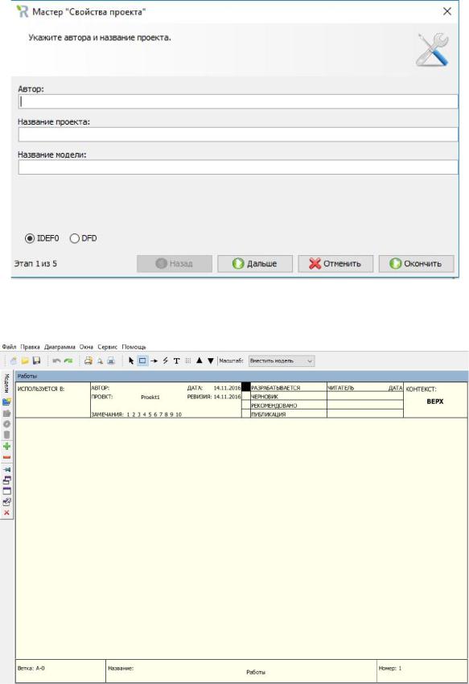Click the up triangle toolbar icon

(x=200, y=361)
